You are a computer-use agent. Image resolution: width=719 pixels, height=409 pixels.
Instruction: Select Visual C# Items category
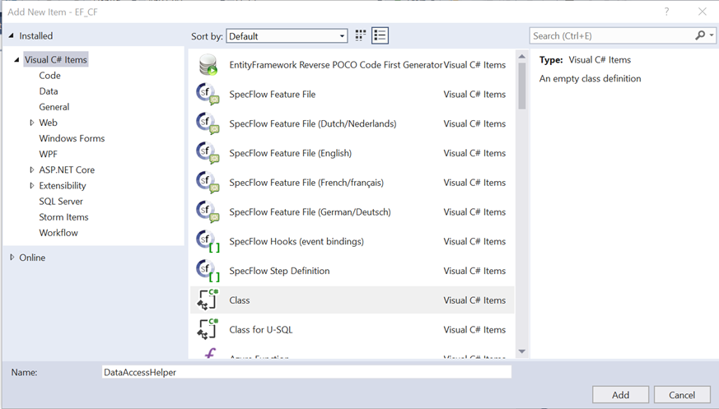point(55,59)
